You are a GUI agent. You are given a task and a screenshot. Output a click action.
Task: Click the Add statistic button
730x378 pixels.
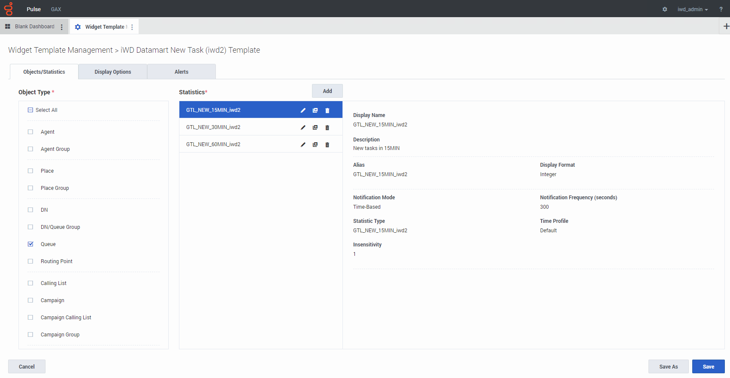[x=327, y=91]
